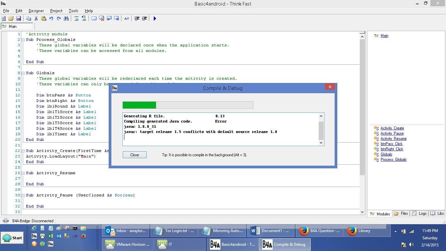This screenshot has height=251, width=446.
Task: Click the Paste clipboard icon
Action: click(x=44, y=19)
